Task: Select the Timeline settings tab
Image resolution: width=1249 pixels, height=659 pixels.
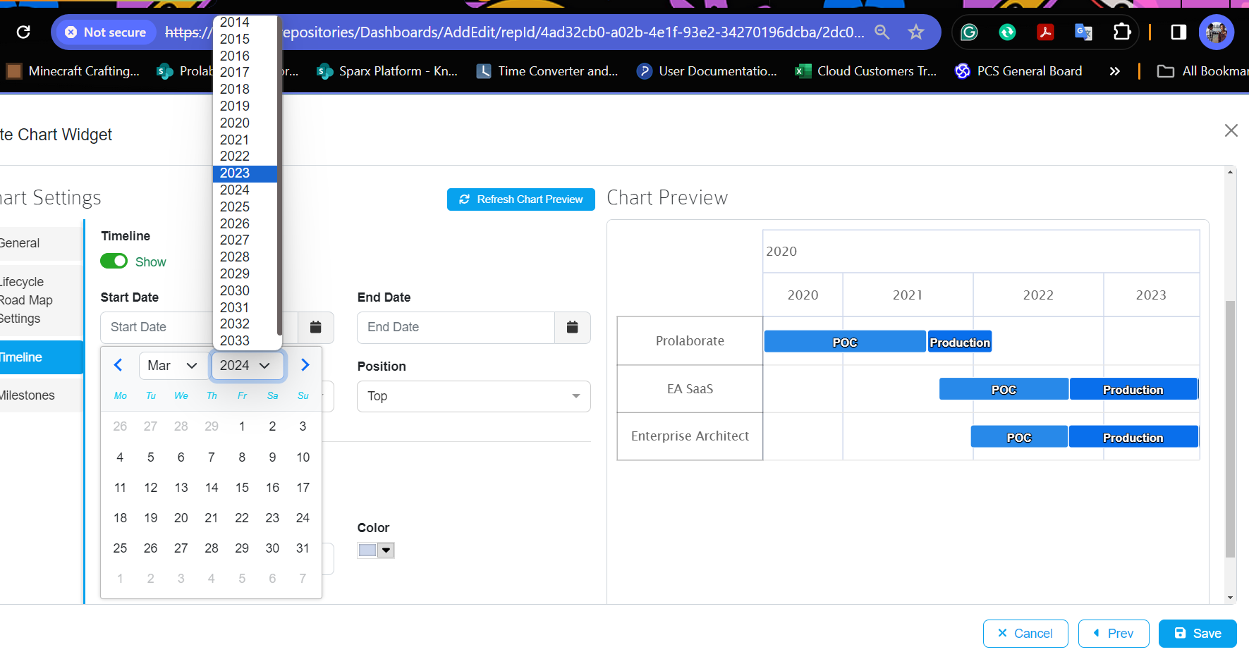Action: coord(41,357)
